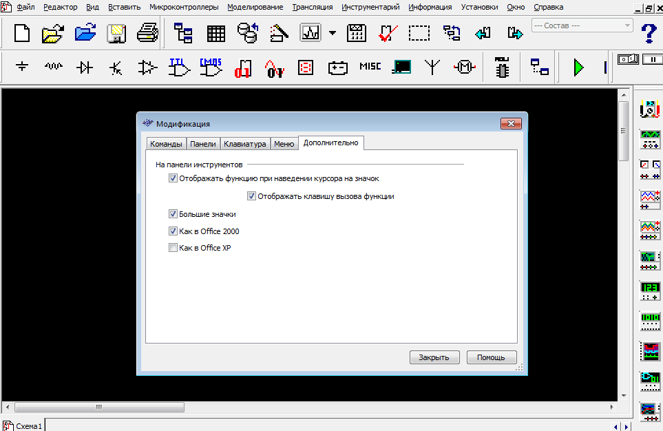
Task: Uncheck the 'Большие значки' checkbox
Action: [173, 214]
